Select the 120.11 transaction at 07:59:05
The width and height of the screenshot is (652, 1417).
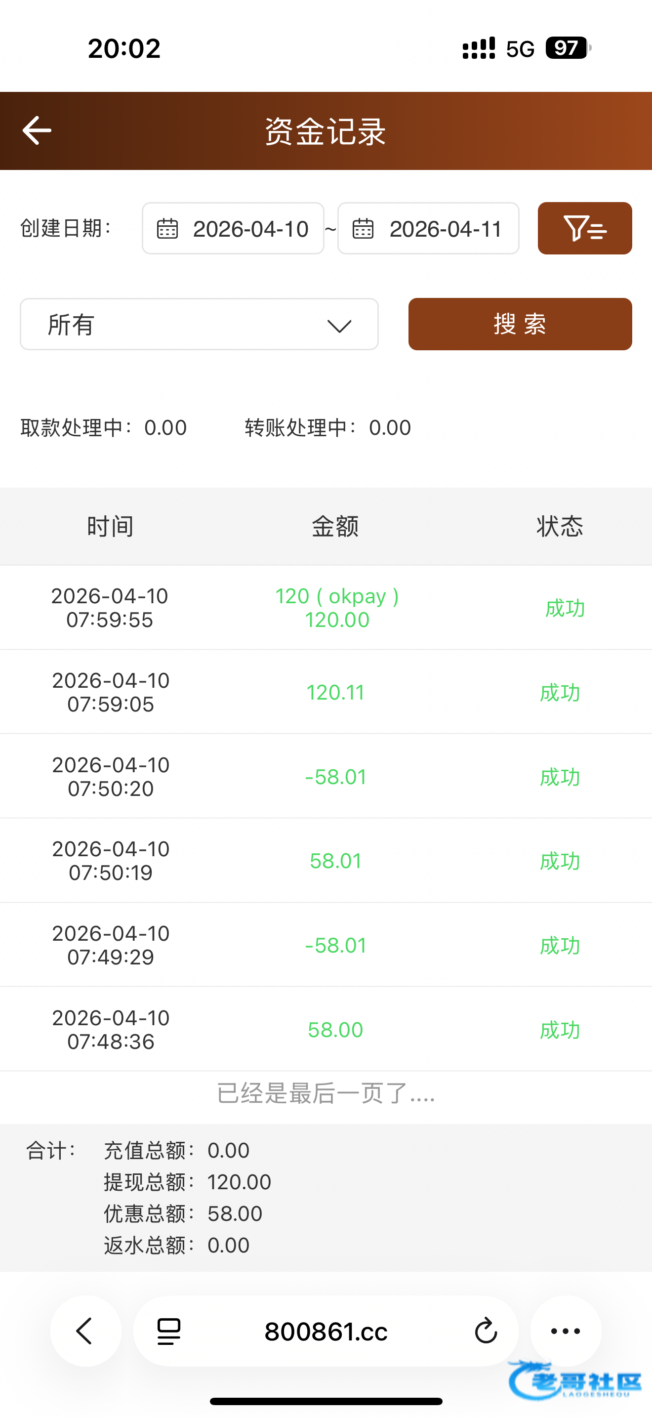click(335, 693)
